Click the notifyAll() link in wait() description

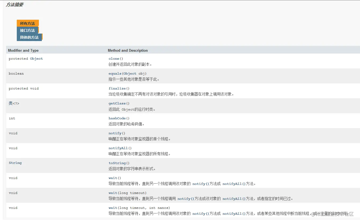tap(232, 184)
